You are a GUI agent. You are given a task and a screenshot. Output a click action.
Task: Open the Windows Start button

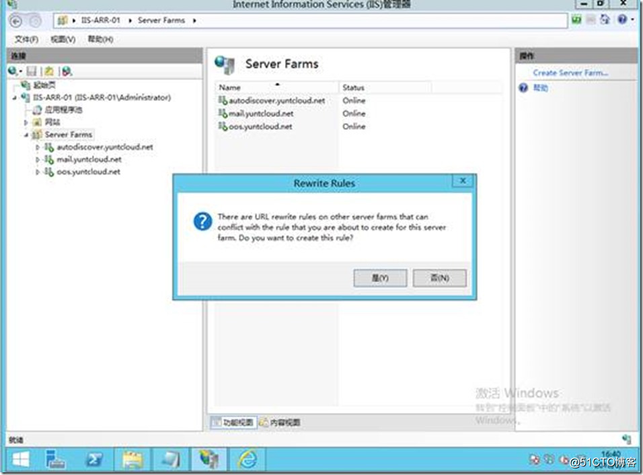[x=21, y=460]
